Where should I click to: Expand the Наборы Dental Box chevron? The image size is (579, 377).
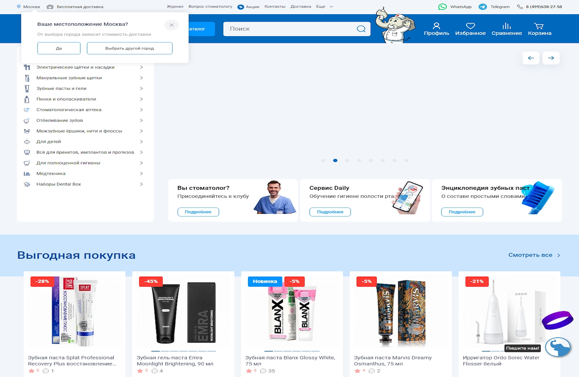(x=141, y=184)
